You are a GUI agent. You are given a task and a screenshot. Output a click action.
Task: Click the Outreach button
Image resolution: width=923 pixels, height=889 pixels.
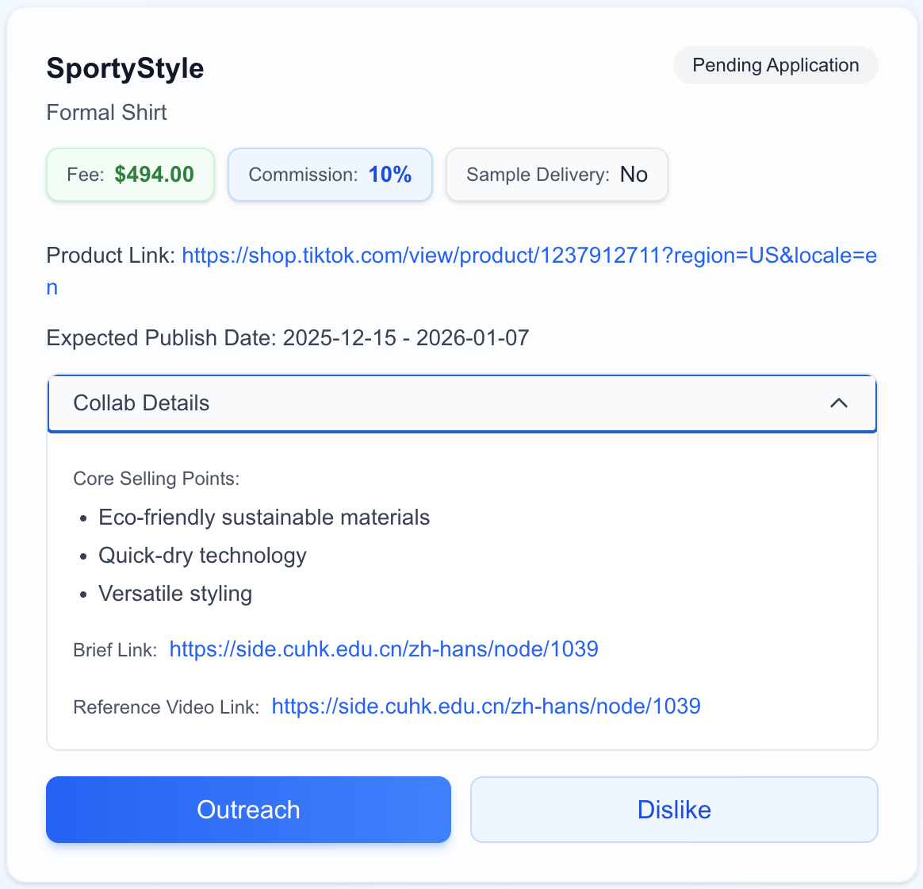tap(248, 810)
